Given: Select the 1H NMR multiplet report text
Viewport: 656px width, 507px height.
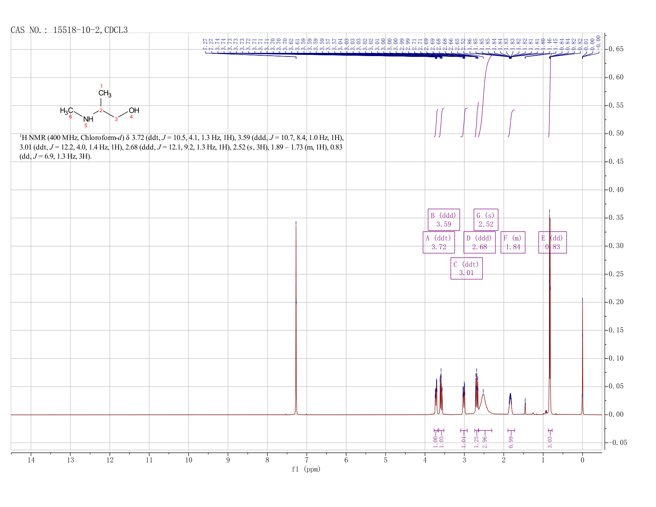Looking at the screenshot, I should 181,147.
